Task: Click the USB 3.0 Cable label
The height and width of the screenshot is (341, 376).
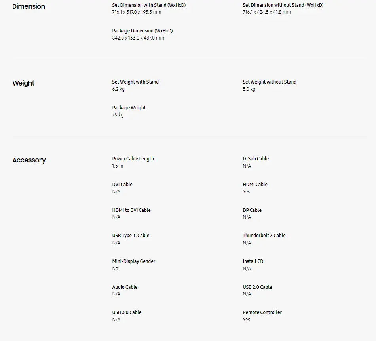Action: click(127, 312)
